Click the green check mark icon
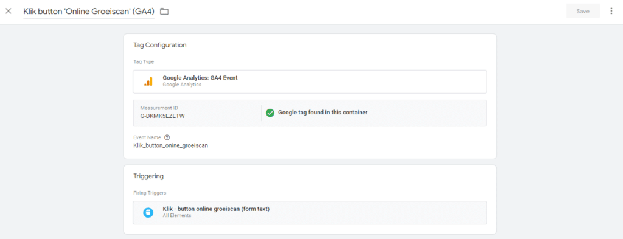The width and height of the screenshot is (623, 239). point(270,113)
